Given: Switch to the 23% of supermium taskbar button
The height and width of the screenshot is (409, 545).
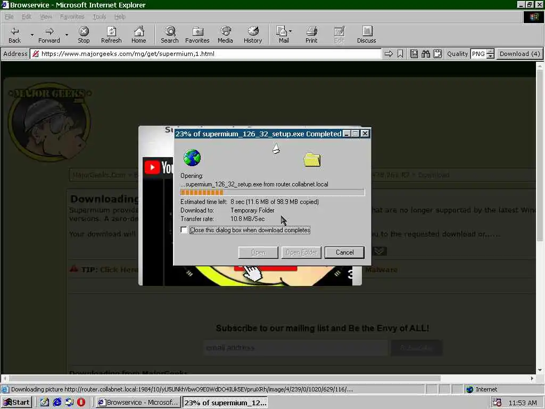Looking at the screenshot, I should (x=225, y=403).
